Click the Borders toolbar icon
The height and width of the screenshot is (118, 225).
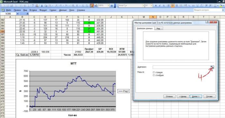215,6
